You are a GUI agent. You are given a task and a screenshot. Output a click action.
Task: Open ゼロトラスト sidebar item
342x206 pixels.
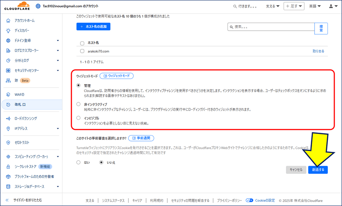tap(22, 142)
